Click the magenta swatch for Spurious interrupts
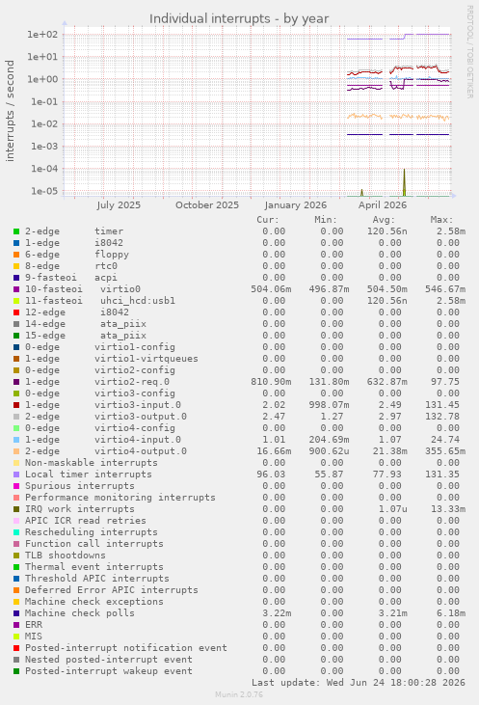This screenshot has width=479, height=705. (16, 486)
